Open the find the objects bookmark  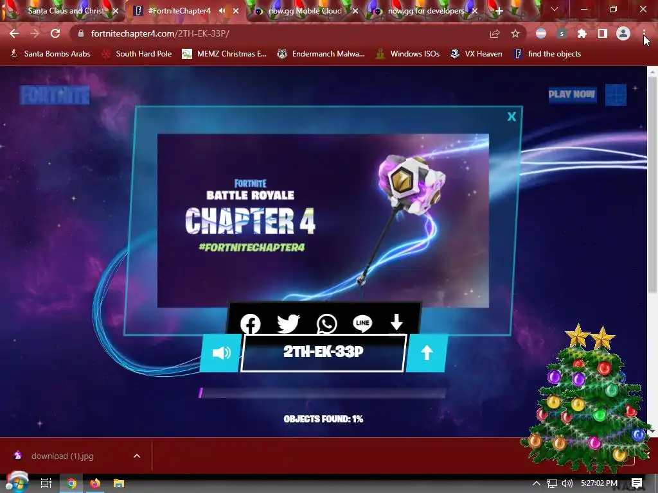click(x=547, y=54)
